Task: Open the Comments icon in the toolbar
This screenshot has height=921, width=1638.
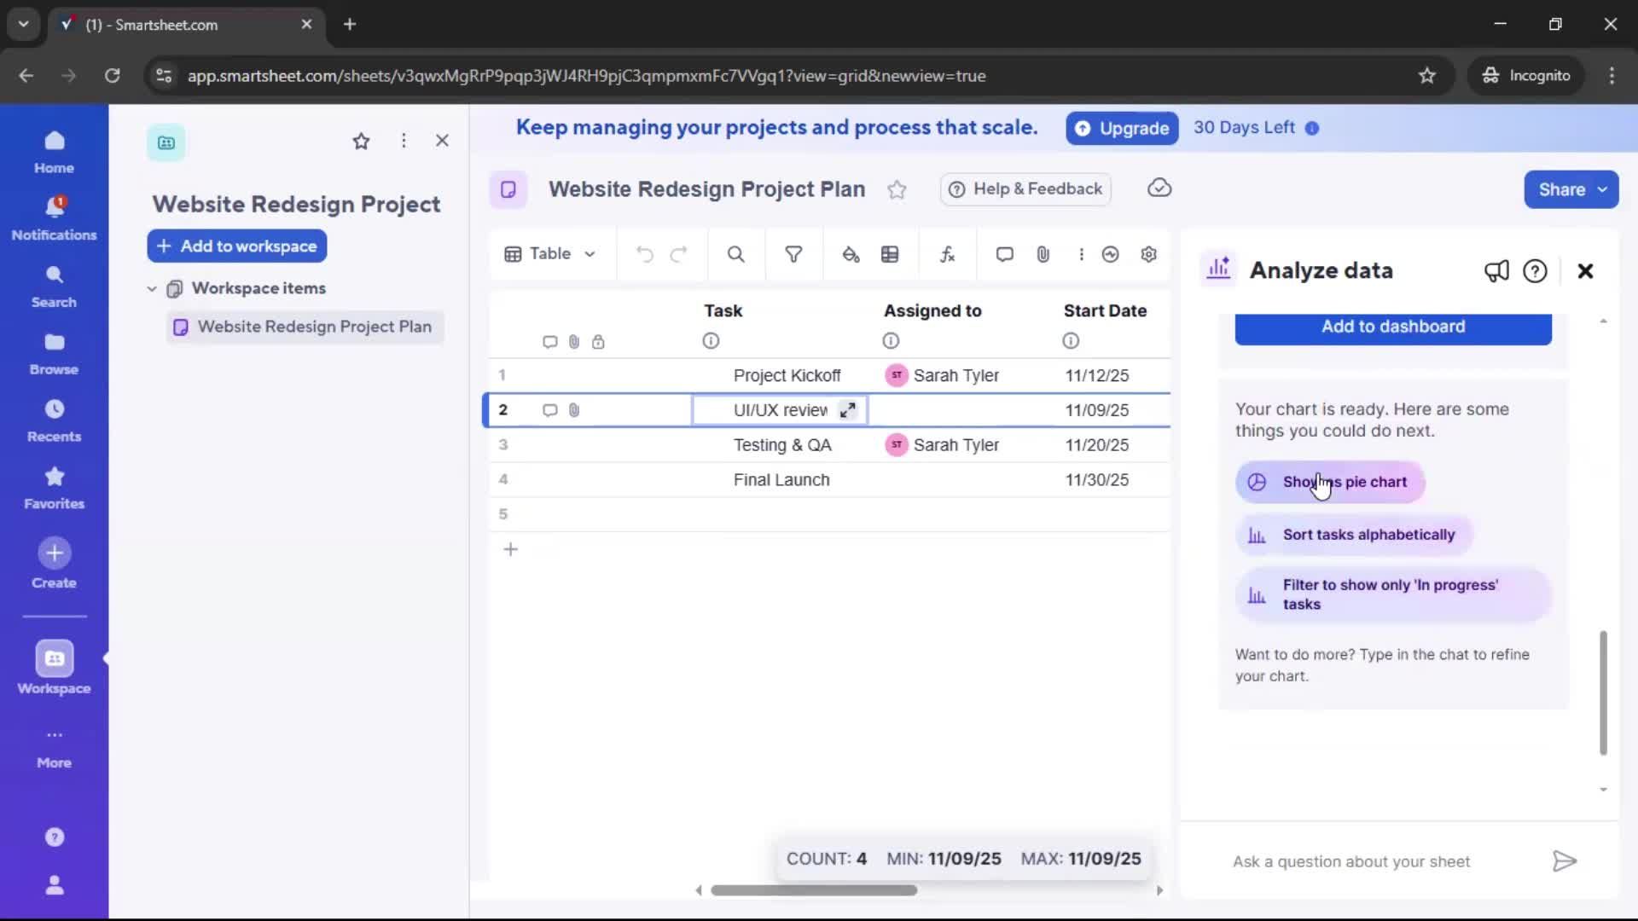Action: click(1004, 254)
